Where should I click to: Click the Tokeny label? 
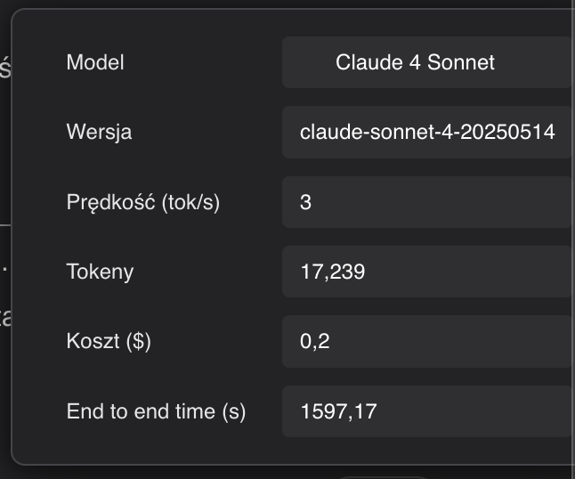pyautogui.click(x=100, y=272)
